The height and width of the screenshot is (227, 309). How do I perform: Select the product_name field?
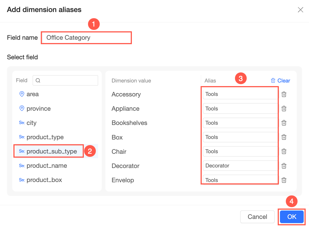pos(47,166)
